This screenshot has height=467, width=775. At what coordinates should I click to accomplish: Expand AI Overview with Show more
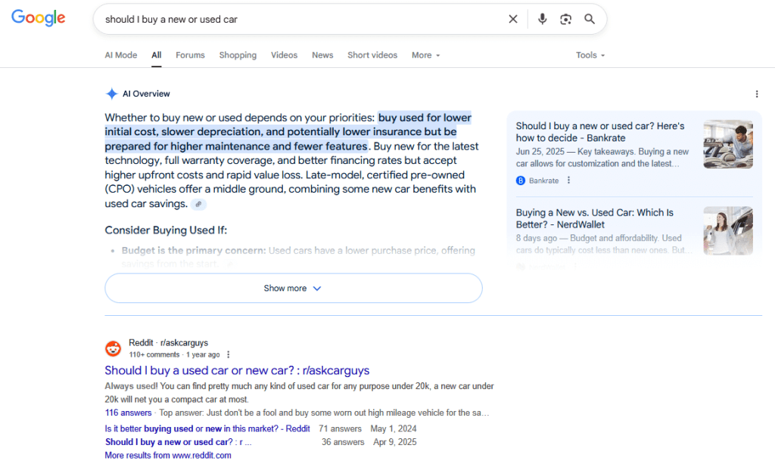click(294, 289)
